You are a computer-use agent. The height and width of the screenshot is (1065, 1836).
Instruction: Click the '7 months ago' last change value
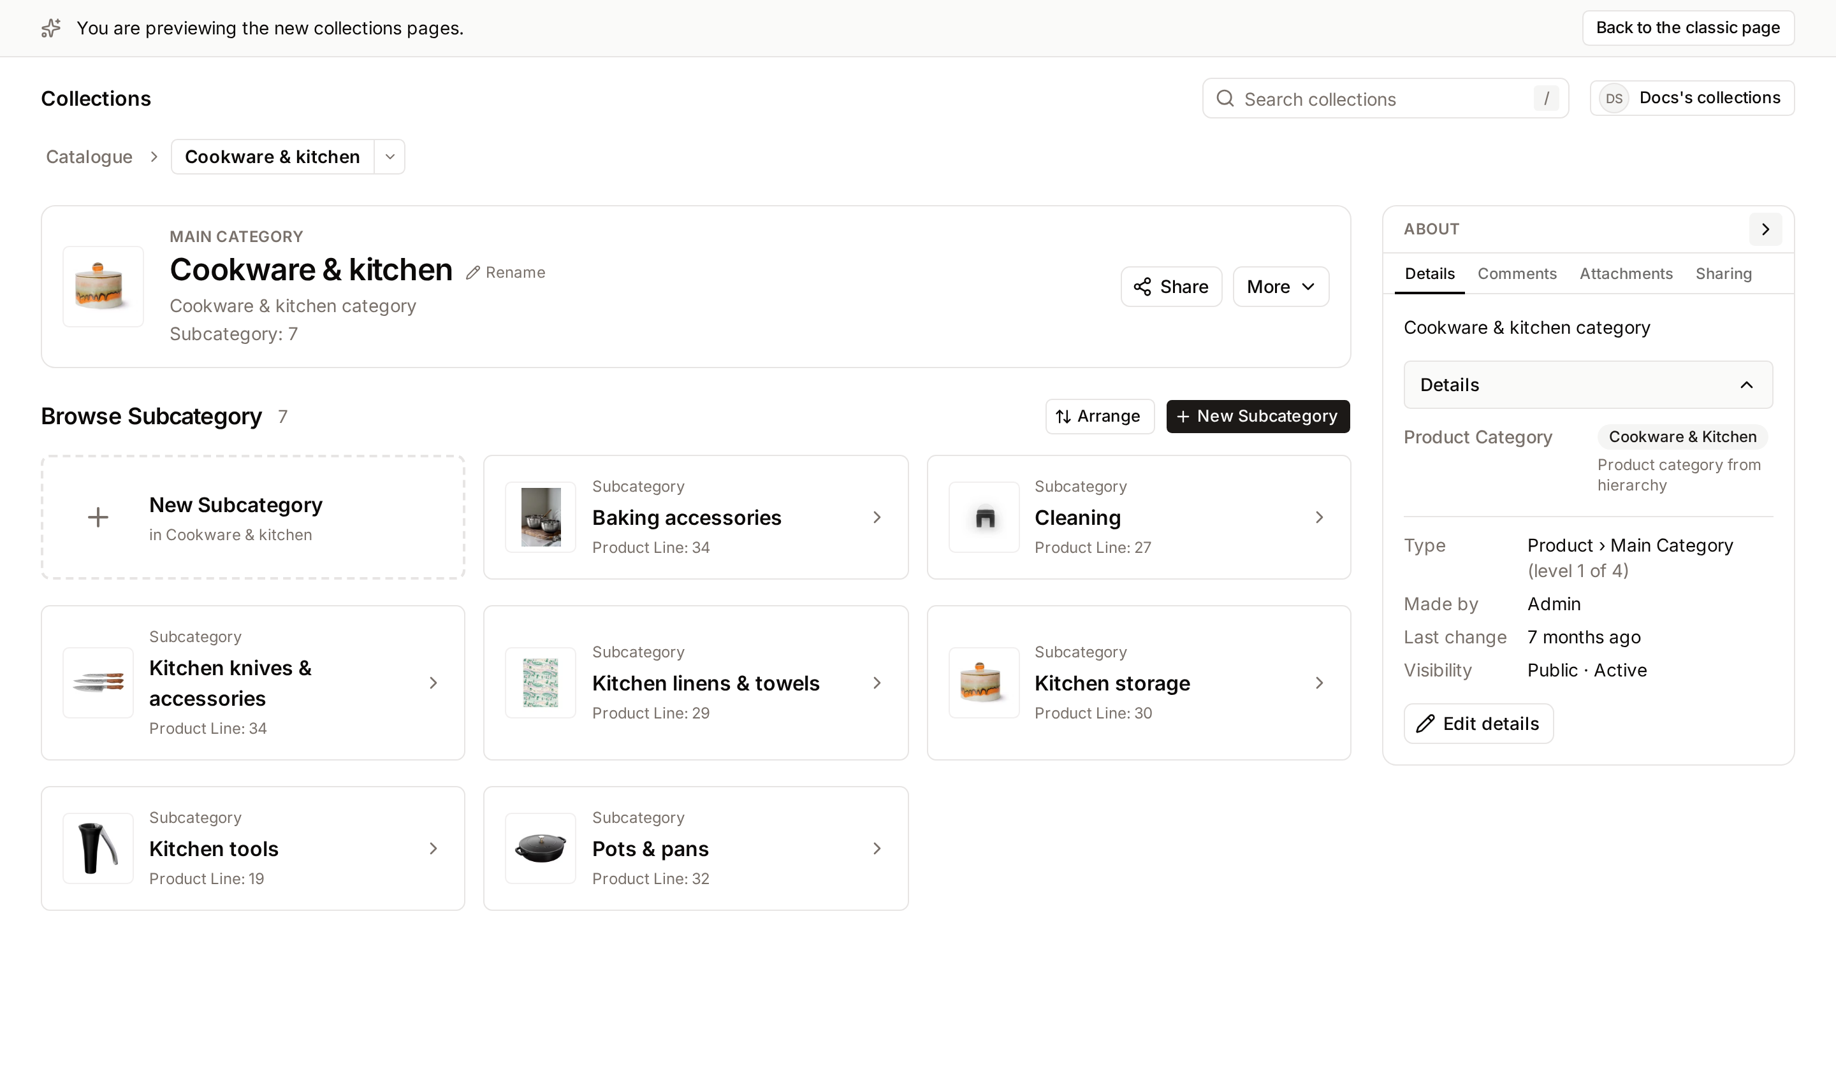(x=1584, y=637)
